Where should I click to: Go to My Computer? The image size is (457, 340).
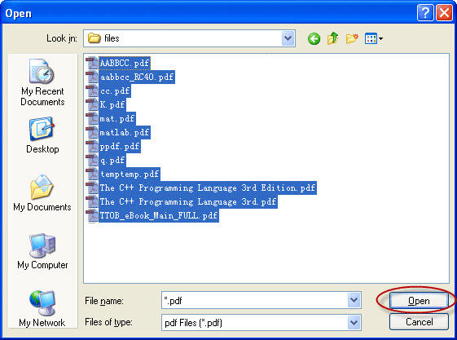point(42,251)
